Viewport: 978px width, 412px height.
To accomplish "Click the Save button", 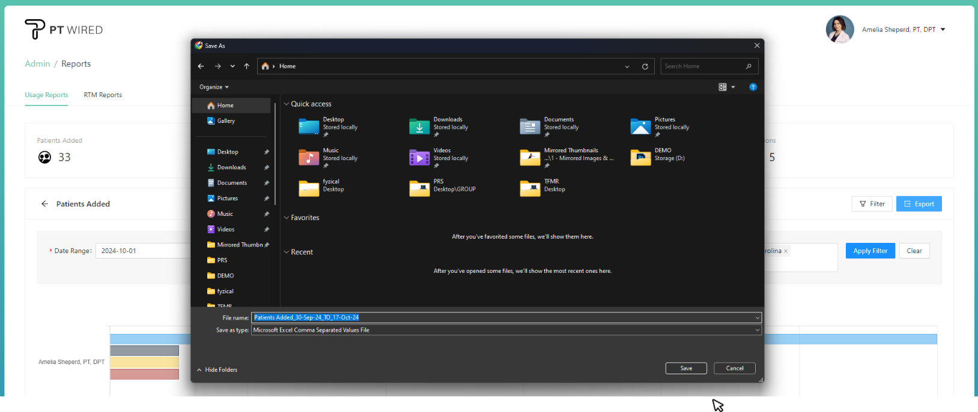I will tap(685, 368).
